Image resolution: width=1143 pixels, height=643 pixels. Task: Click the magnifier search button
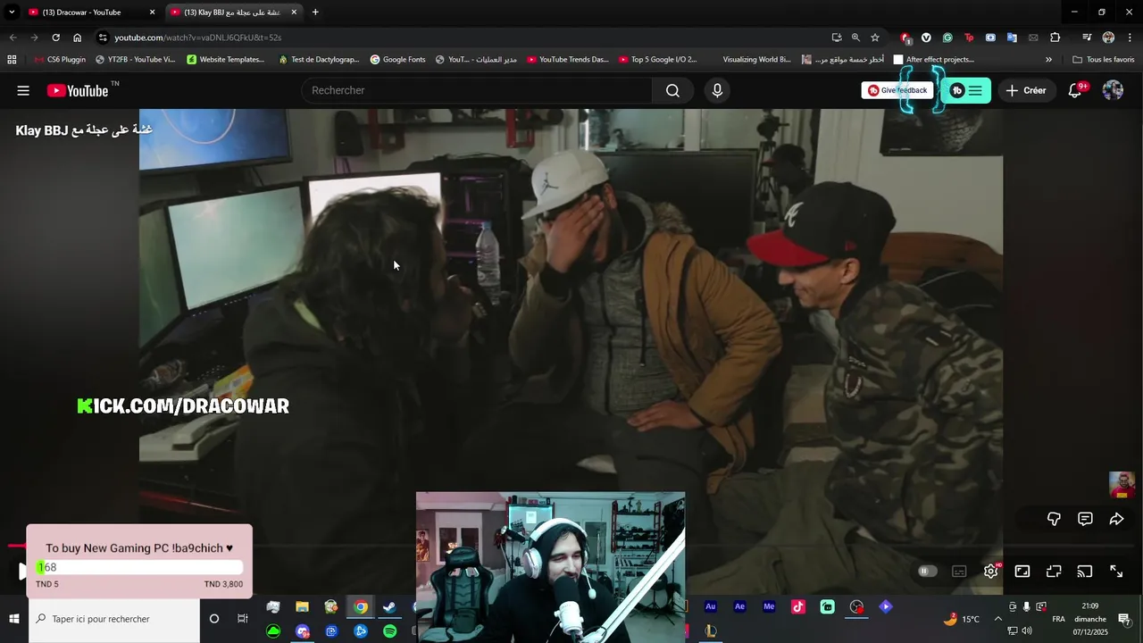coord(672,90)
